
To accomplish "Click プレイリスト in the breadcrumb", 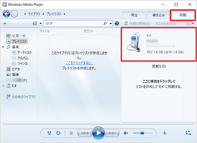I will [x=54, y=14].
